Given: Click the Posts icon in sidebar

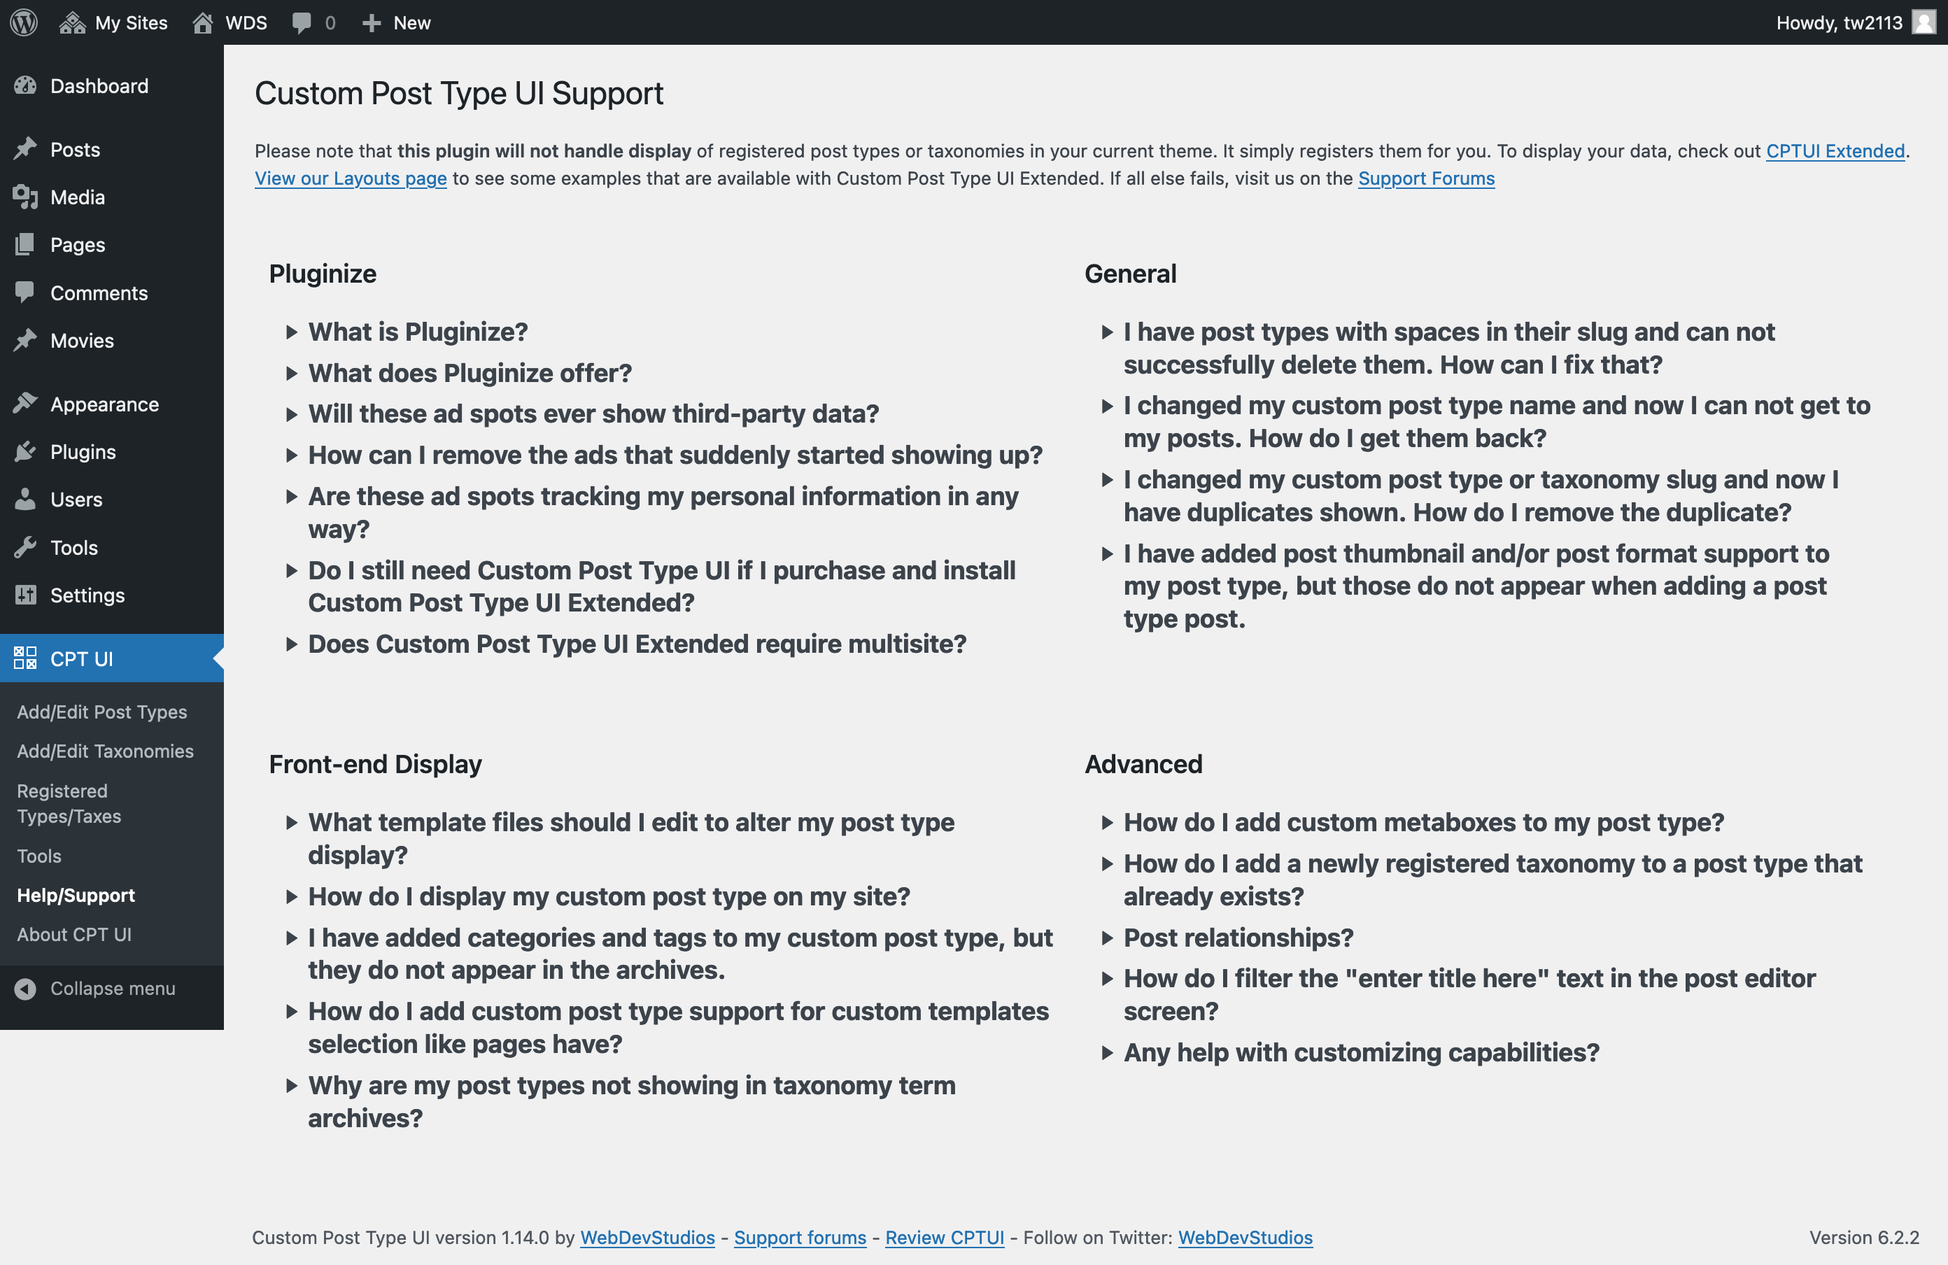Looking at the screenshot, I should [27, 148].
